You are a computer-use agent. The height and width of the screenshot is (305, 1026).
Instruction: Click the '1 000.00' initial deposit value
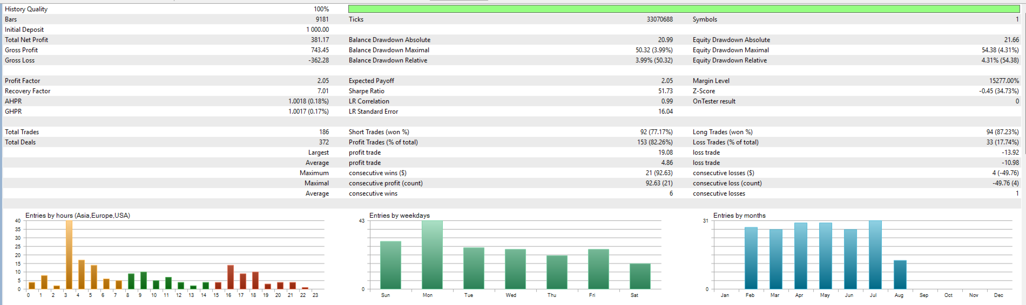(x=318, y=30)
